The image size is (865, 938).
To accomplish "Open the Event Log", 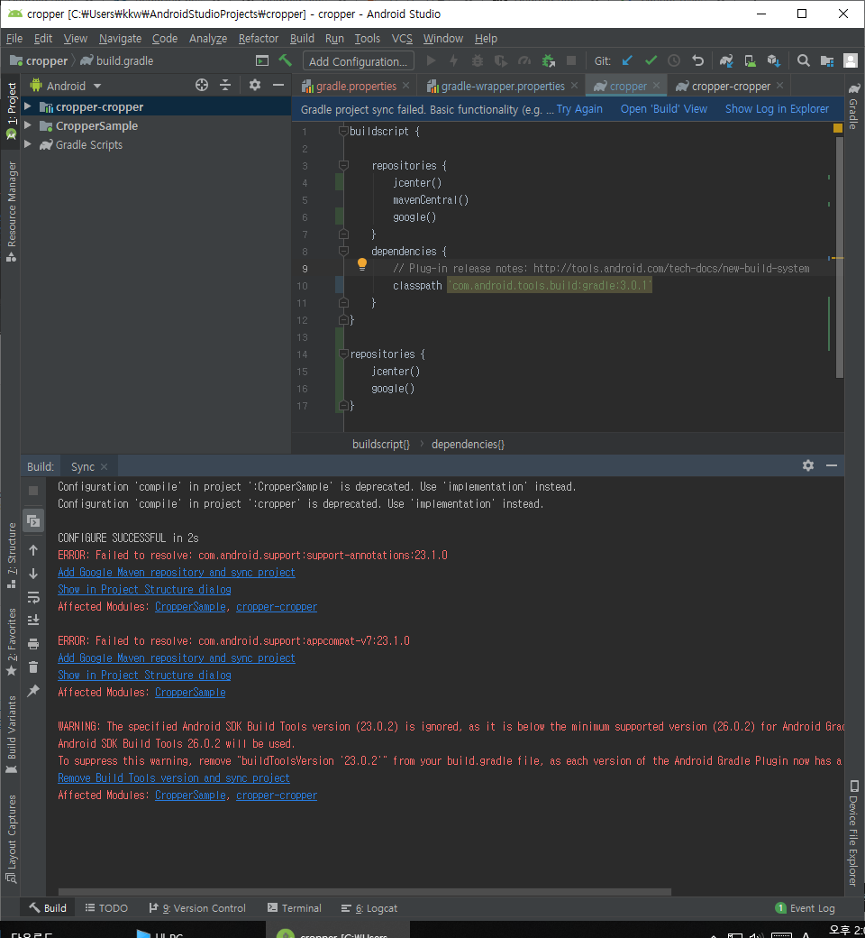I will (805, 907).
